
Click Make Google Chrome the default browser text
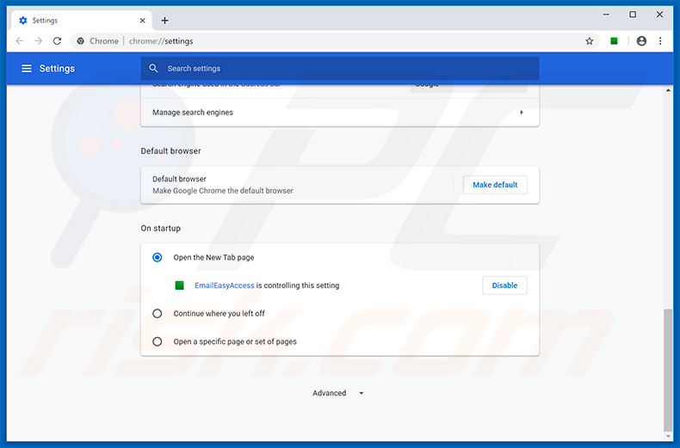(x=222, y=191)
